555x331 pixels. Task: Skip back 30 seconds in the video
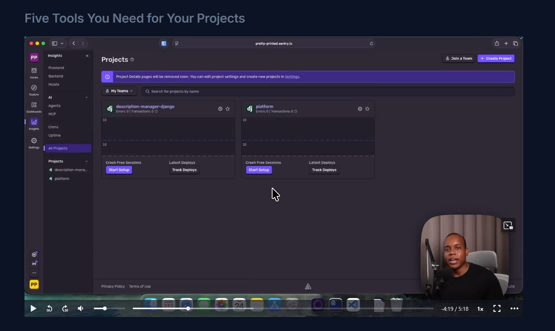point(49,308)
